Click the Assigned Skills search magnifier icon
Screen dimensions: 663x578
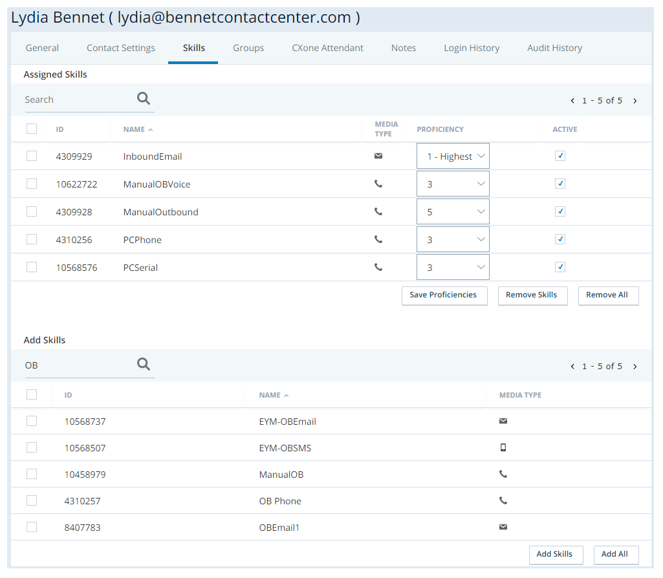click(144, 98)
